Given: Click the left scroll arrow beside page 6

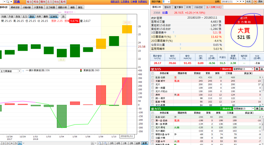Looking at the screenshot, I should [x=23, y=143].
